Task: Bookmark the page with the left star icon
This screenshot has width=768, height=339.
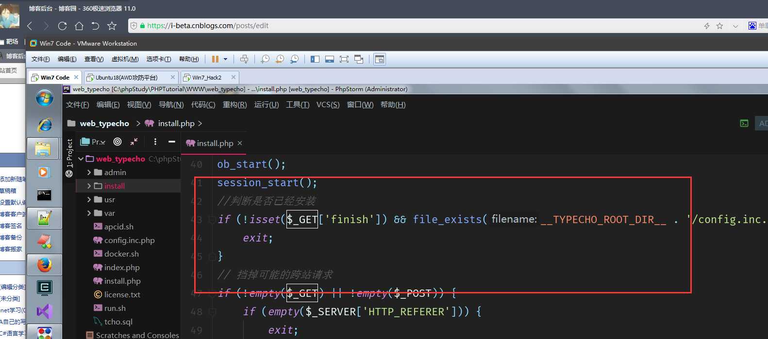Action: 112,26
